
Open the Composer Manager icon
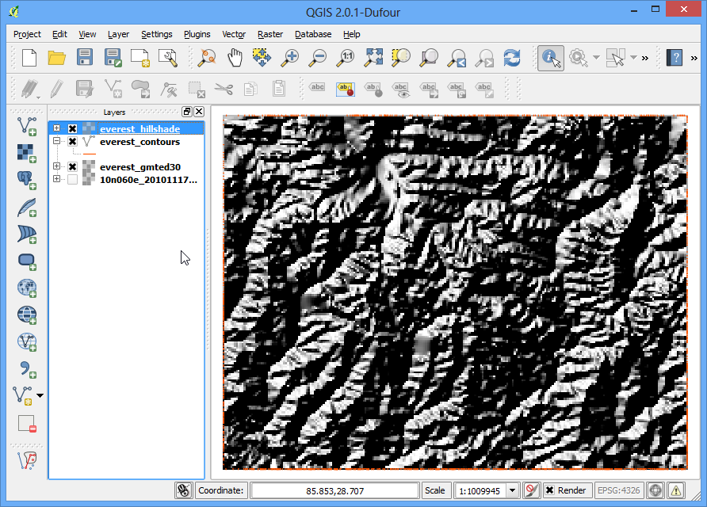tap(168, 58)
